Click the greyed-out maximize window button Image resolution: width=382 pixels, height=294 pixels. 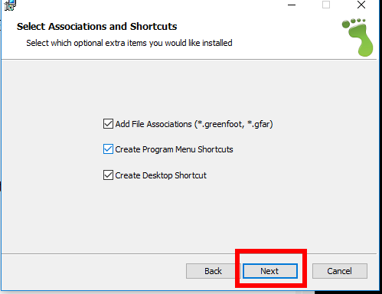326,5
